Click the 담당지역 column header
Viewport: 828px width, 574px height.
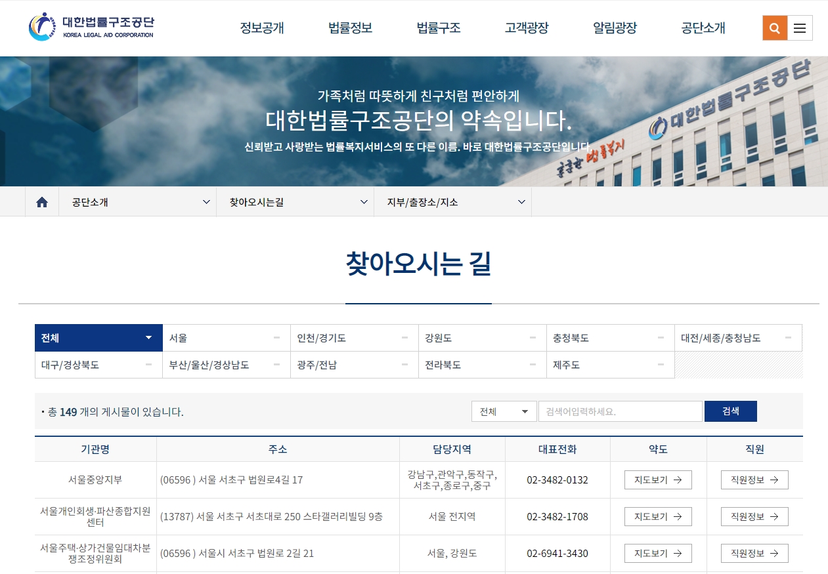click(452, 449)
